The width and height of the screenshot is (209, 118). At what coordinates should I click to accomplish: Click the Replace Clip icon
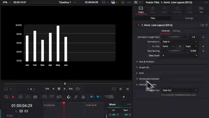click(x=59, y=97)
